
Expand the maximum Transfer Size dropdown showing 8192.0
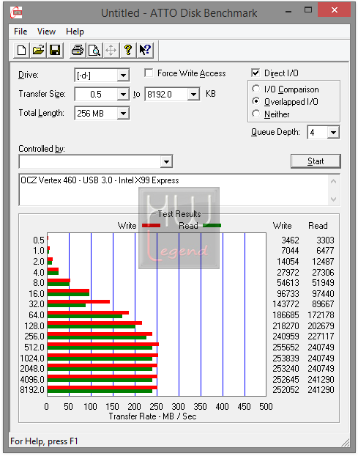(x=193, y=95)
